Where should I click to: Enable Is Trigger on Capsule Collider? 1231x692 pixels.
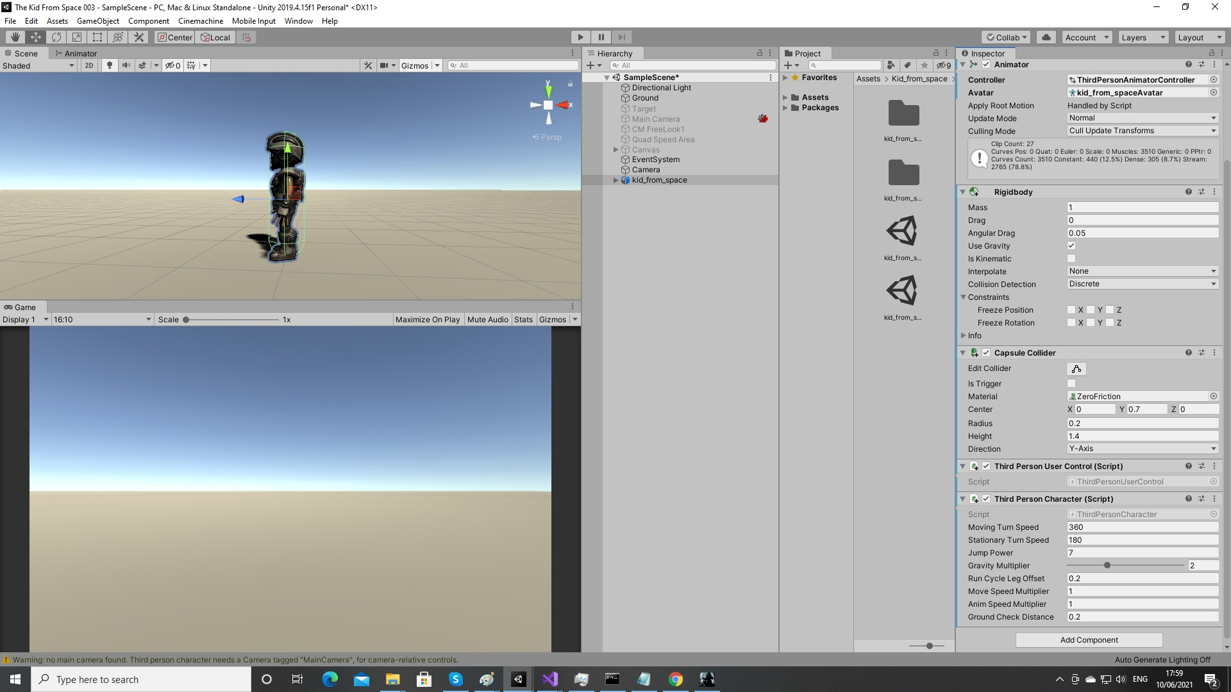pyautogui.click(x=1071, y=383)
